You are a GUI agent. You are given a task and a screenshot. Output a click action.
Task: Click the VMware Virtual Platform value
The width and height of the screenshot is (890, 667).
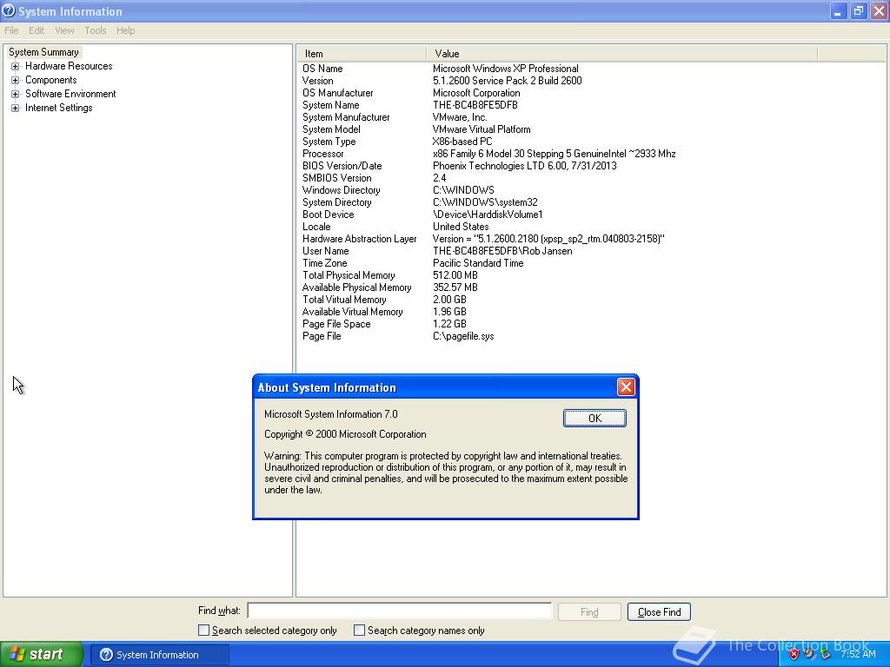[x=482, y=129]
